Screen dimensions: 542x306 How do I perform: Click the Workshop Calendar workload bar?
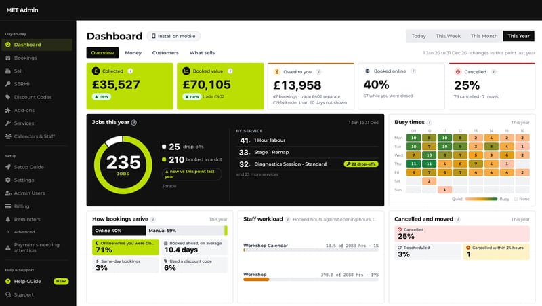(311, 250)
